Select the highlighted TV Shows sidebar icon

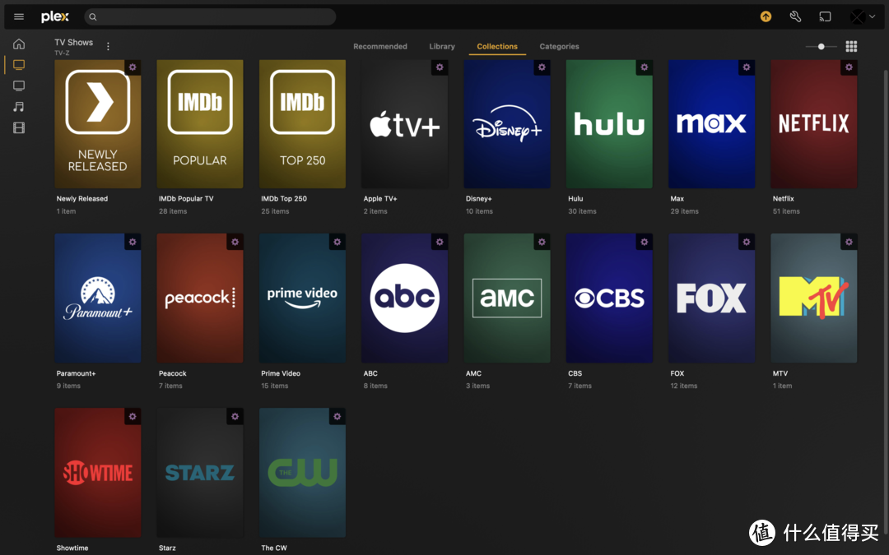(19, 65)
